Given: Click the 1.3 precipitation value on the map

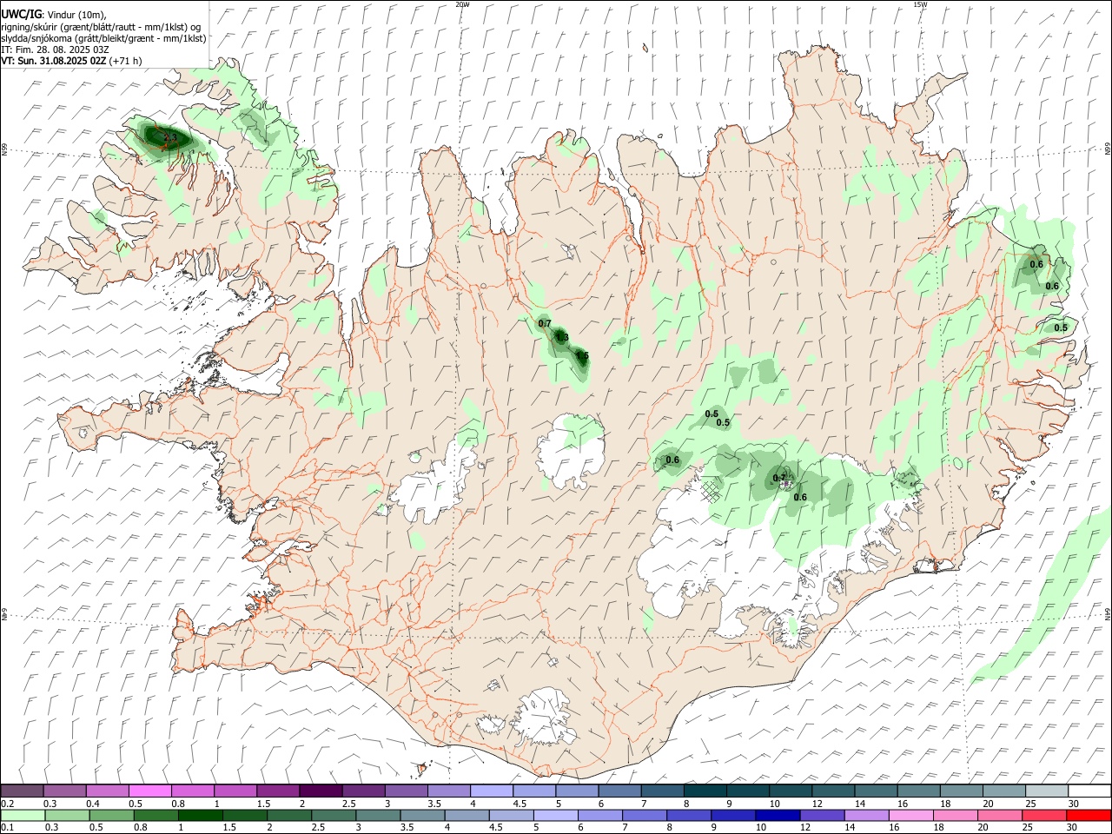Looking at the screenshot, I should pos(561,337).
